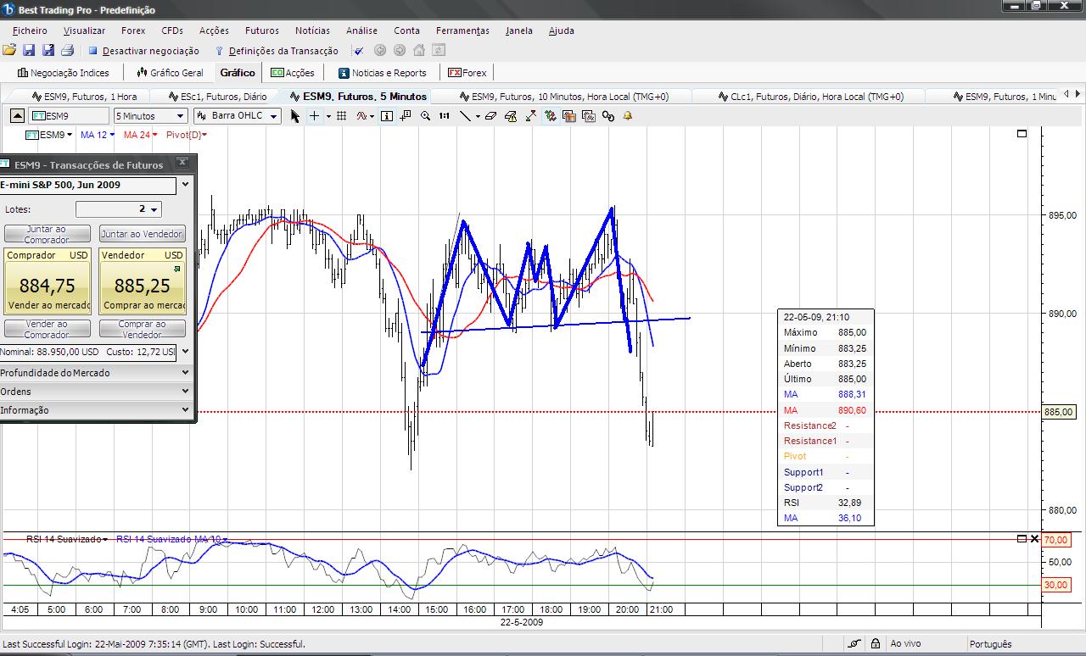Click the Home toolbar icon
The width and height of the screenshot is (1086, 656).
(419, 51)
